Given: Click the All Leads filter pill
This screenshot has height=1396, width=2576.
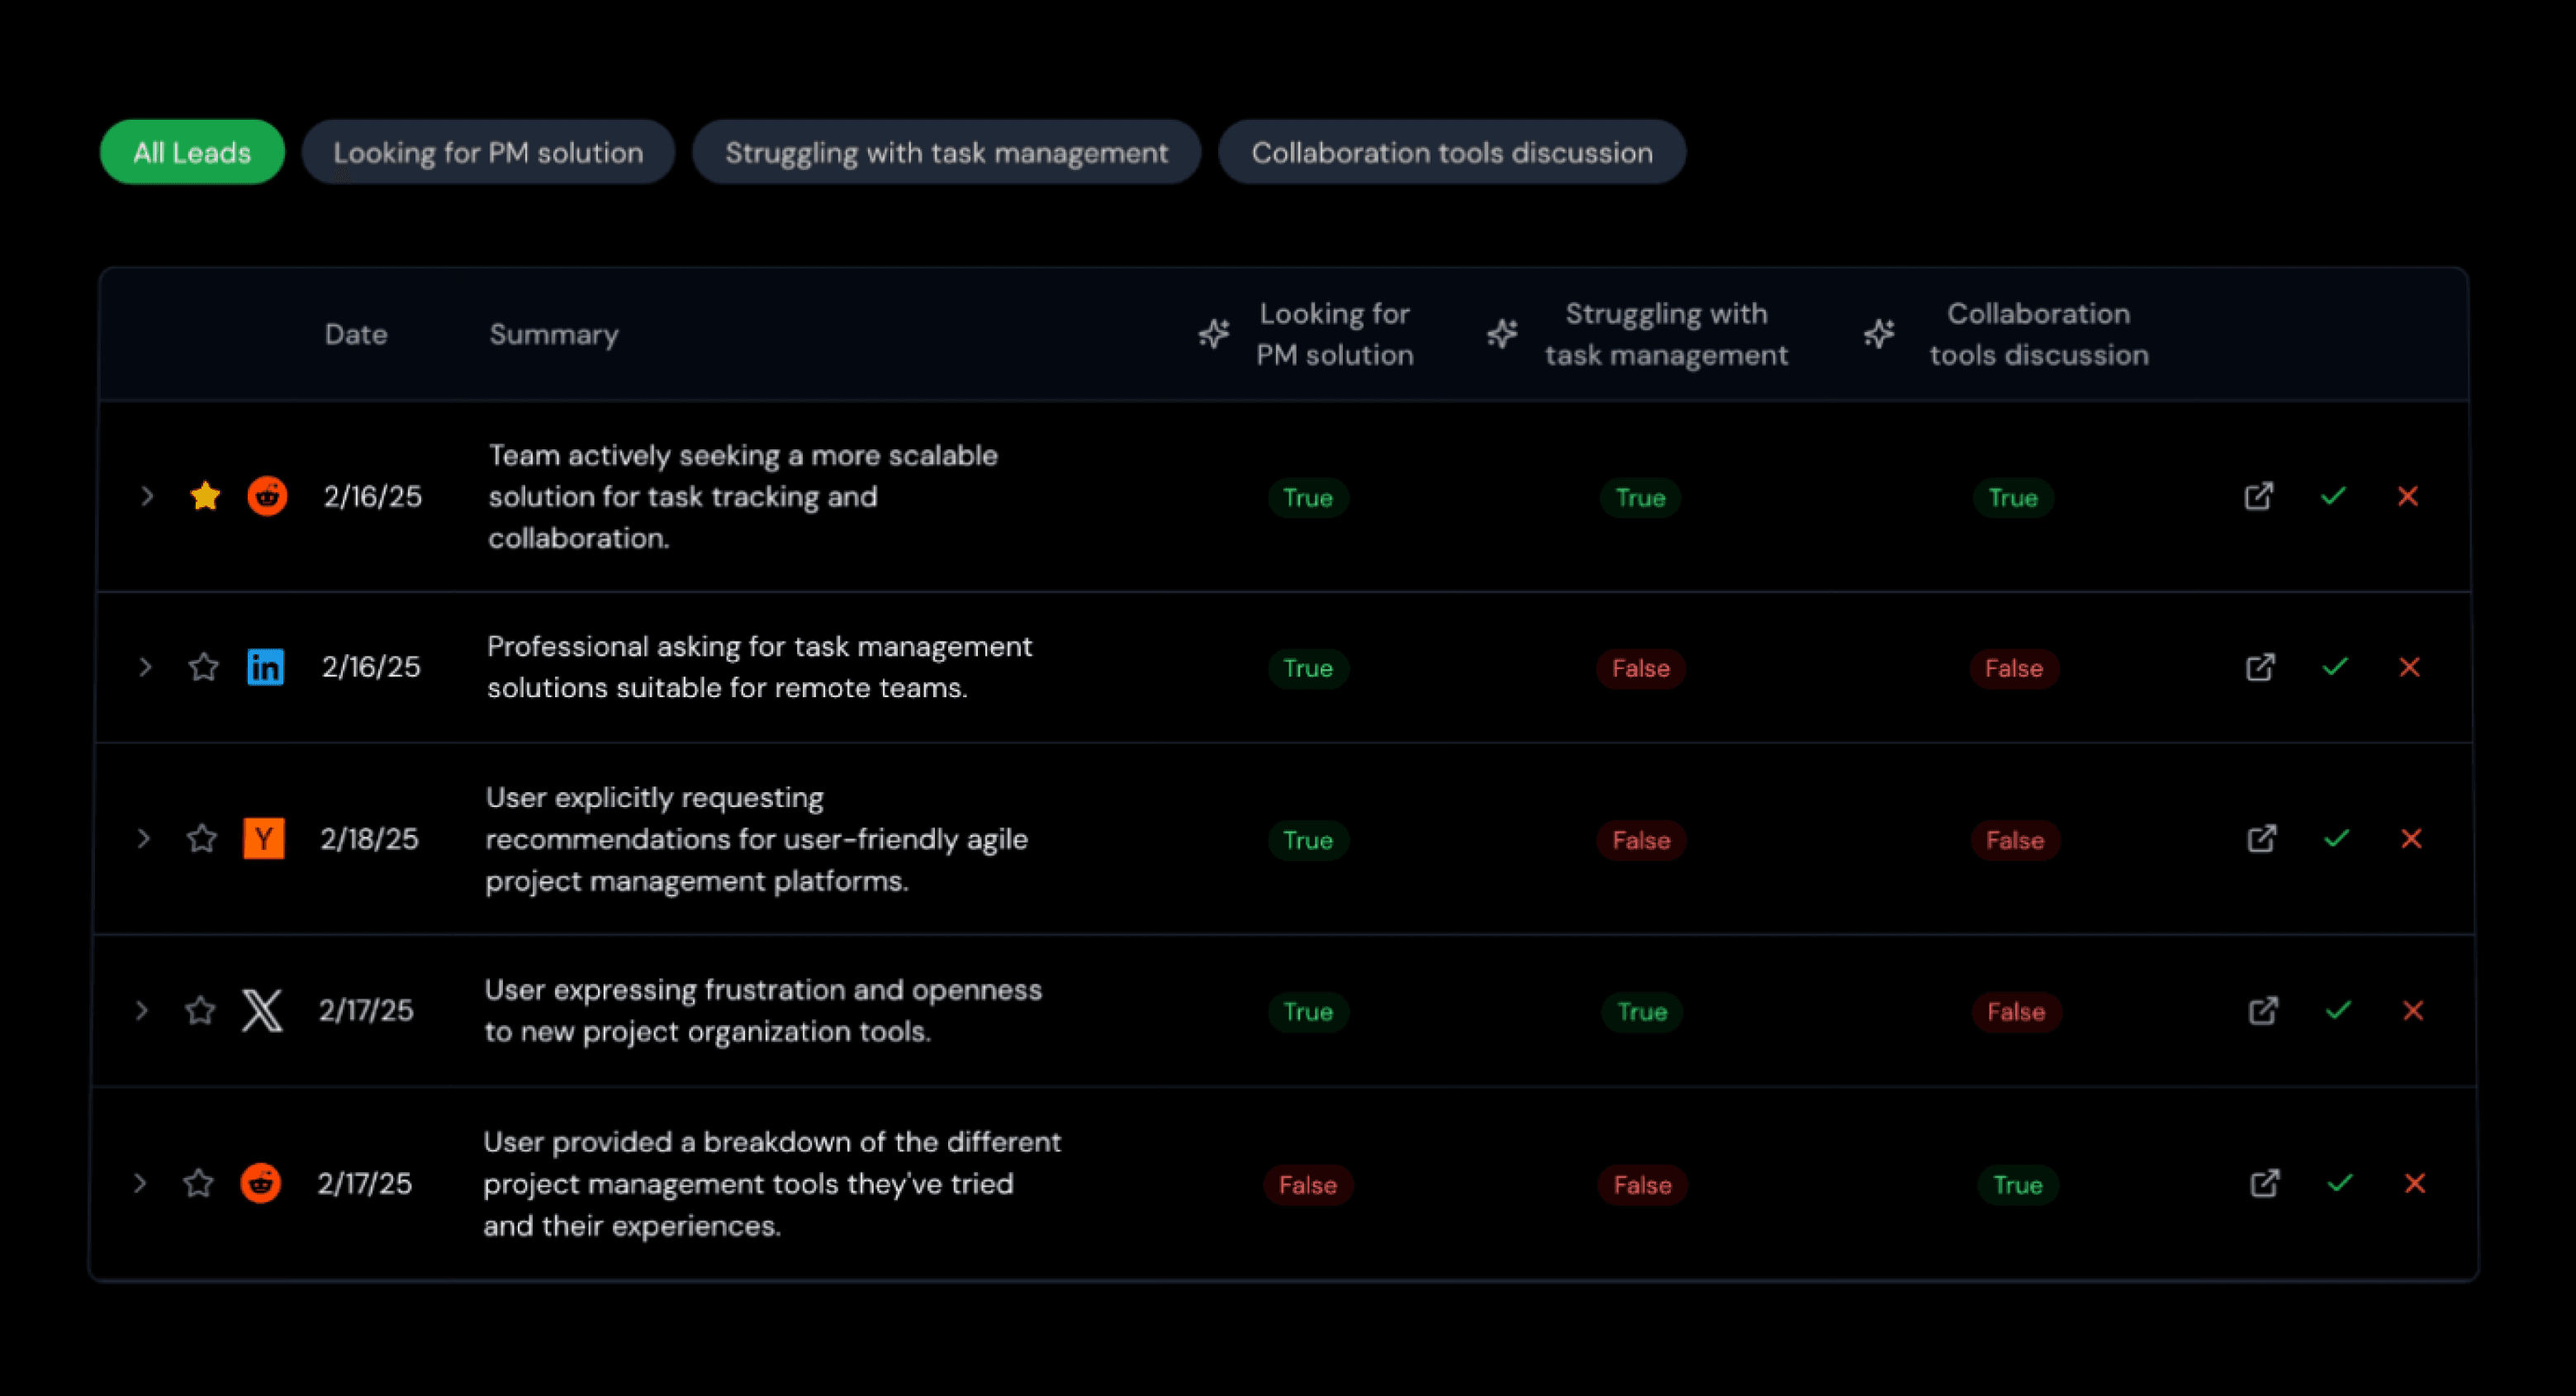Looking at the screenshot, I should pyautogui.click(x=192, y=152).
